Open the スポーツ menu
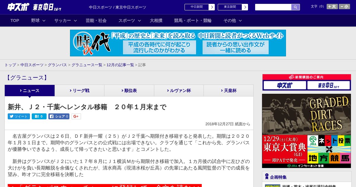Screen dimensions: 356x187 click(127, 20)
